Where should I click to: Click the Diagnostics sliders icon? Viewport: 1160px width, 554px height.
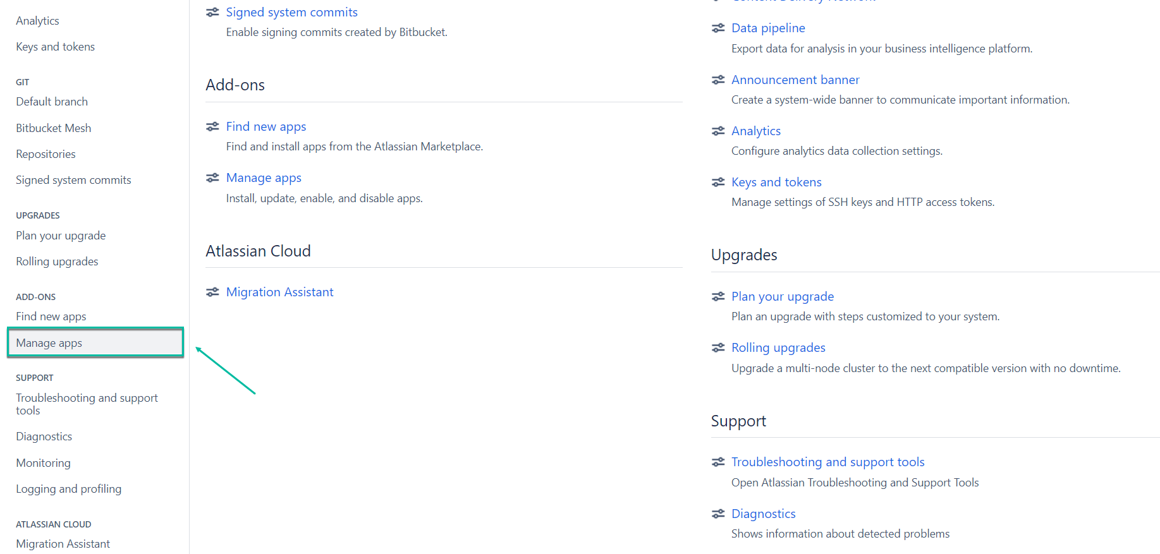[718, 514]
